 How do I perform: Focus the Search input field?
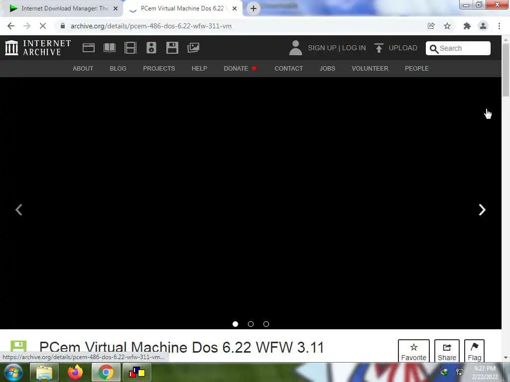[458, 48]
